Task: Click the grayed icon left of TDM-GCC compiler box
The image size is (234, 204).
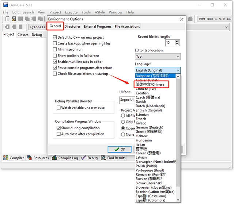Action: pyautogui.click(x=190, y=19)
